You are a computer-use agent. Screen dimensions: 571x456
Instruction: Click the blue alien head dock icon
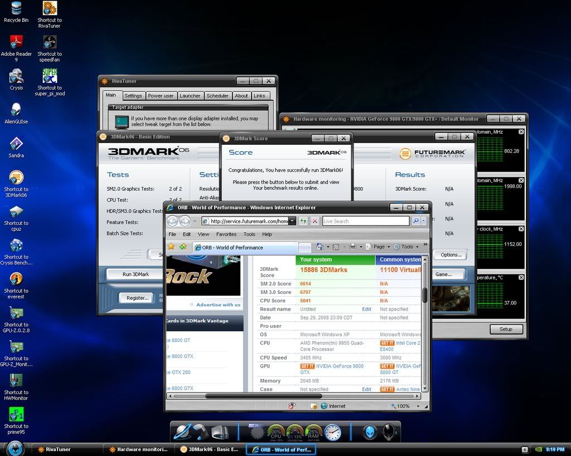pyautogui.click(x=369, y=432)
